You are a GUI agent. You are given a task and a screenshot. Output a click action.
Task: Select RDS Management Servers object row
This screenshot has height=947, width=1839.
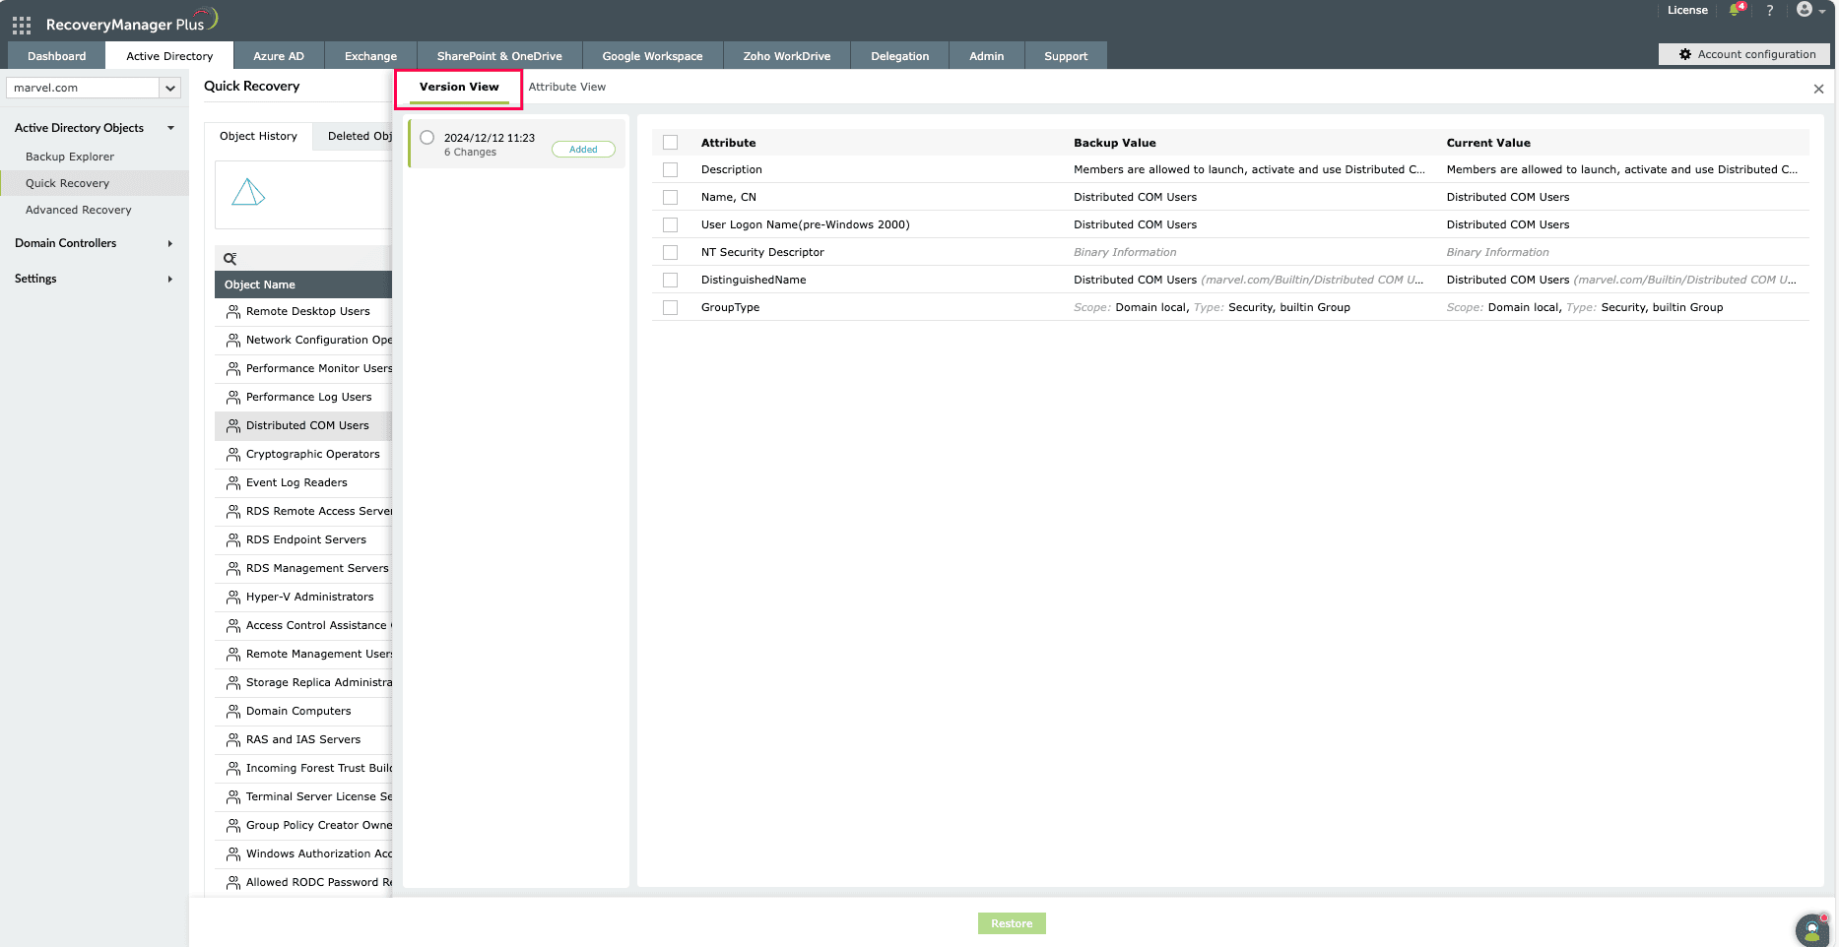303,569
